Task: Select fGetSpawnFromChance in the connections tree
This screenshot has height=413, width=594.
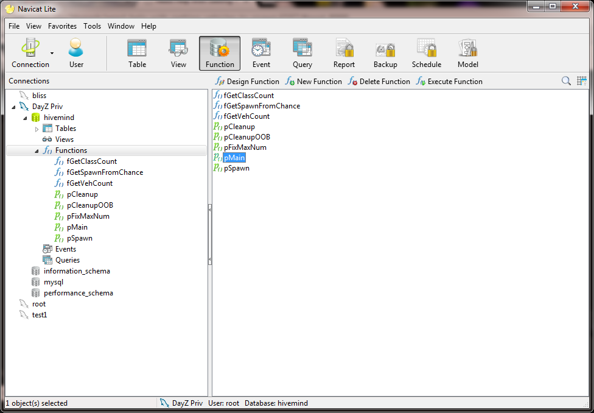Action: pyautogui.click(x=105, y=172)
